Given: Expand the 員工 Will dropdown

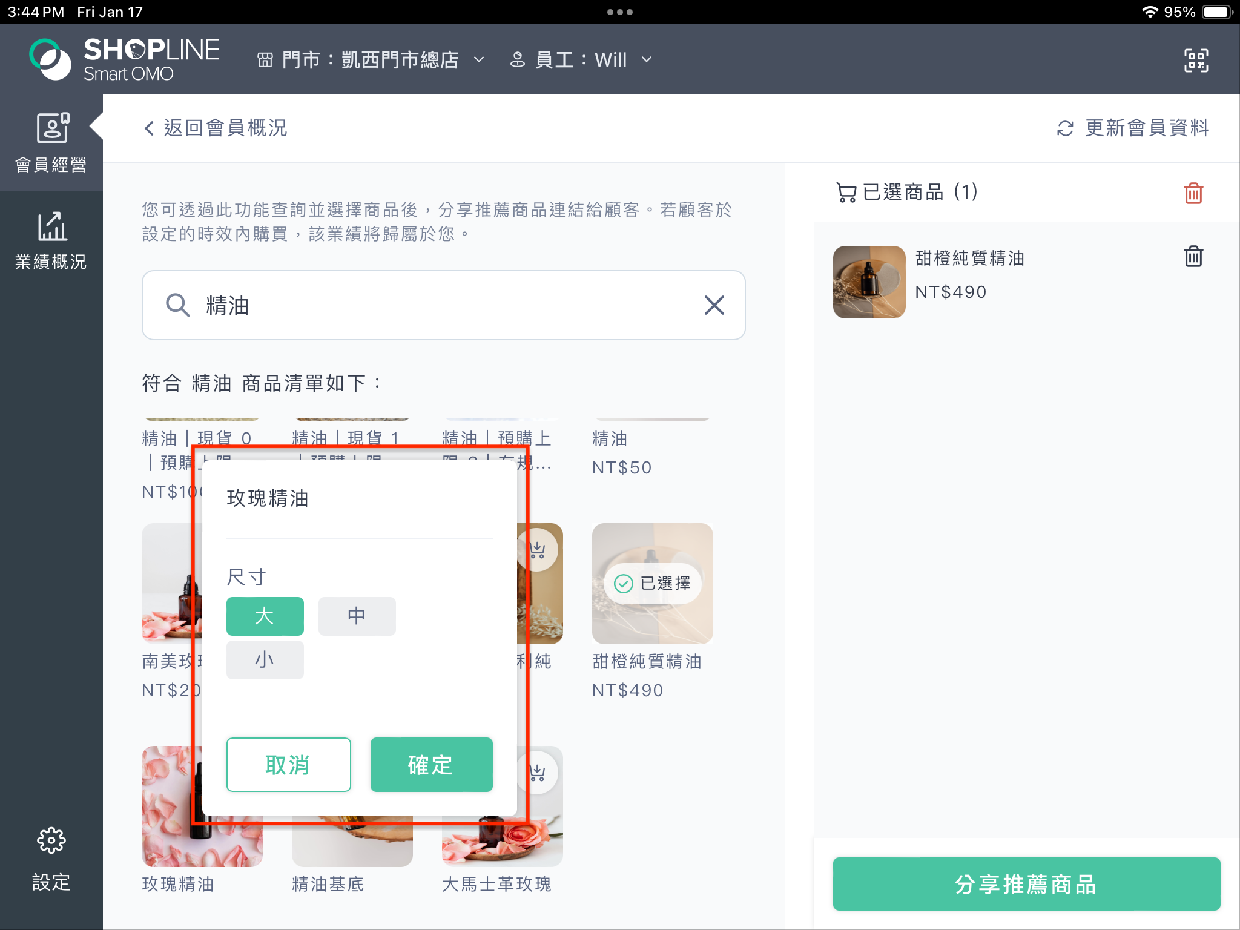Looking at the screenshot, I should (x=581, y=60).
